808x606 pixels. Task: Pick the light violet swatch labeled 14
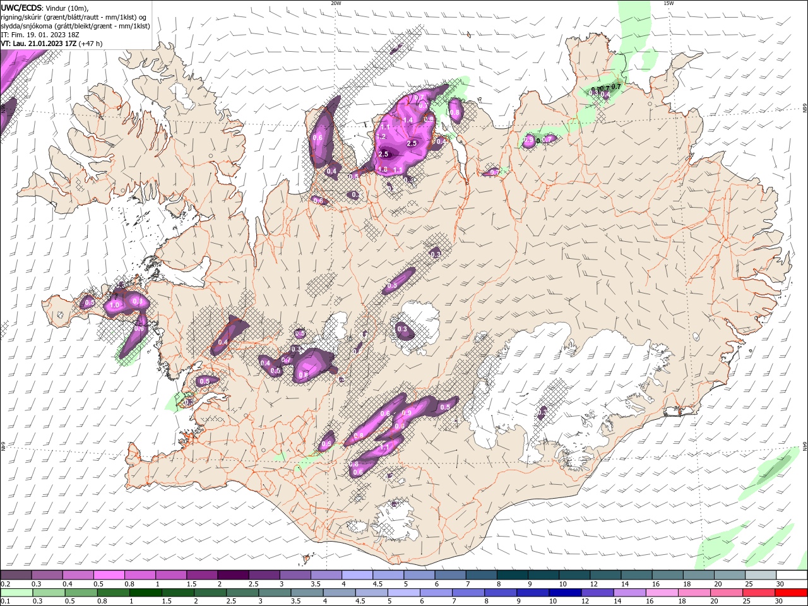tap(629, 593)
